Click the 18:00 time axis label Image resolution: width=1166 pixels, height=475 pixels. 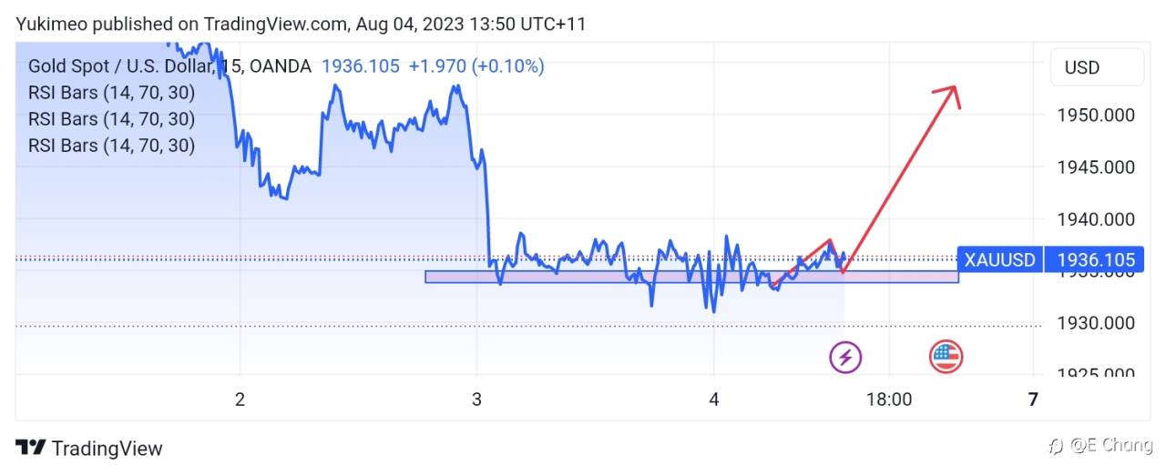click(889, 399)
